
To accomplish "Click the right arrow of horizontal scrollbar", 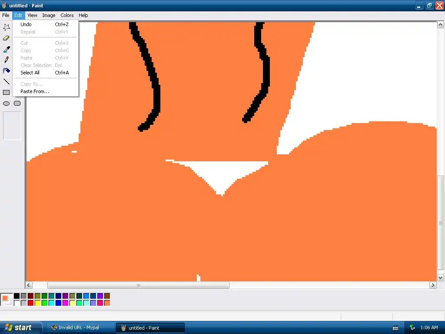I will click(433, 285).
